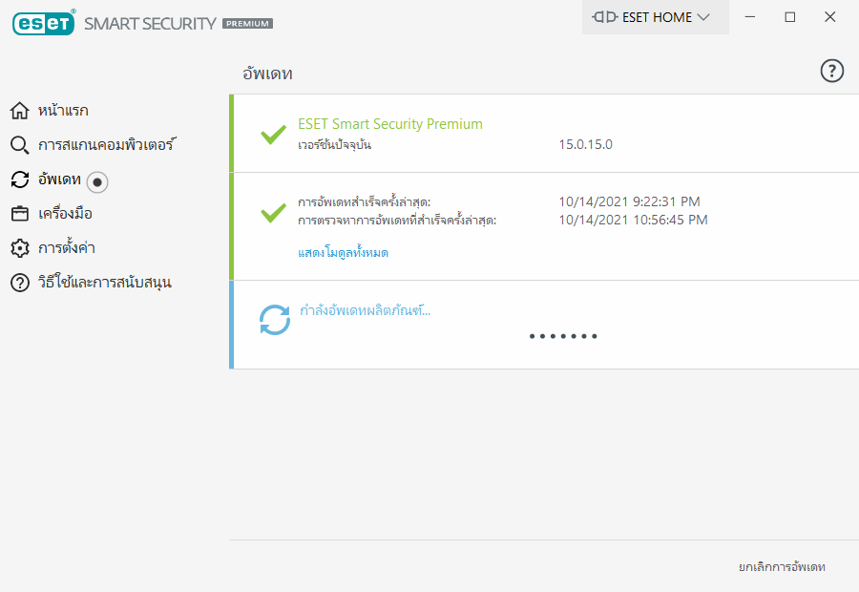Click the กำลังอัพเดทผลิตภัณฑ์ status text
The height and width of the screenshot is (592, 859).
click(x=365, y=311)
